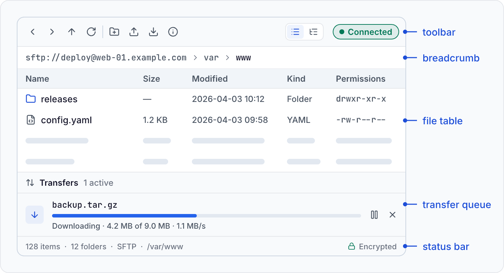This screenshot has width=504, height=273.
Task: Click the config.yaml file icon
Action: click(x=31, y=120)
